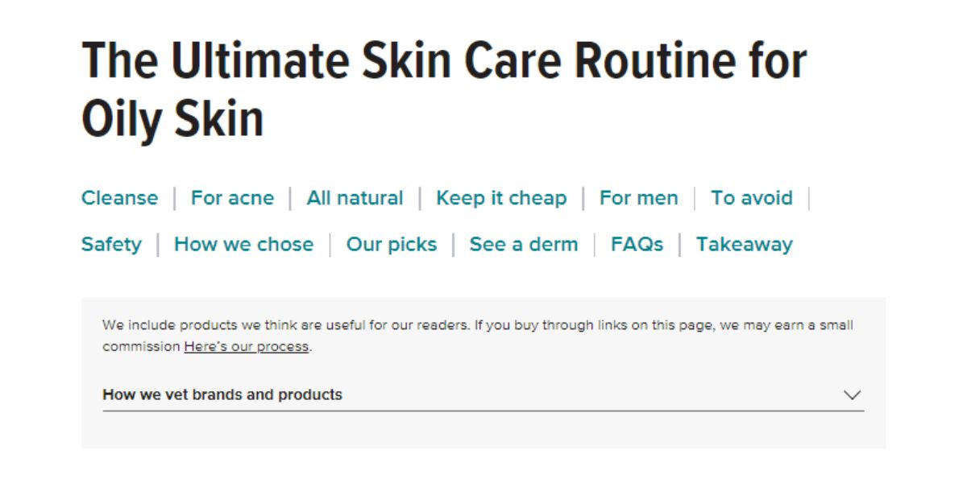Click the 'To avoid' navigation link
Screen dimensions: 967x483
[x=751, y=198]
